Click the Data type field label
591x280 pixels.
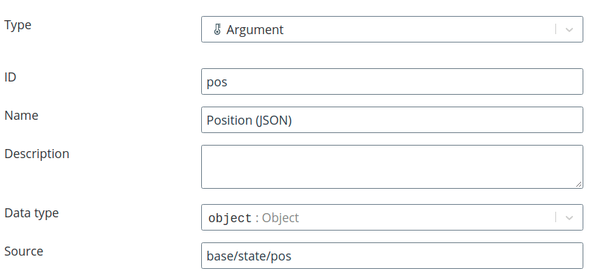(x=31, y=213)
